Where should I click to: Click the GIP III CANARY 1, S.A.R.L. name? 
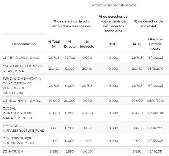[22, 101]
